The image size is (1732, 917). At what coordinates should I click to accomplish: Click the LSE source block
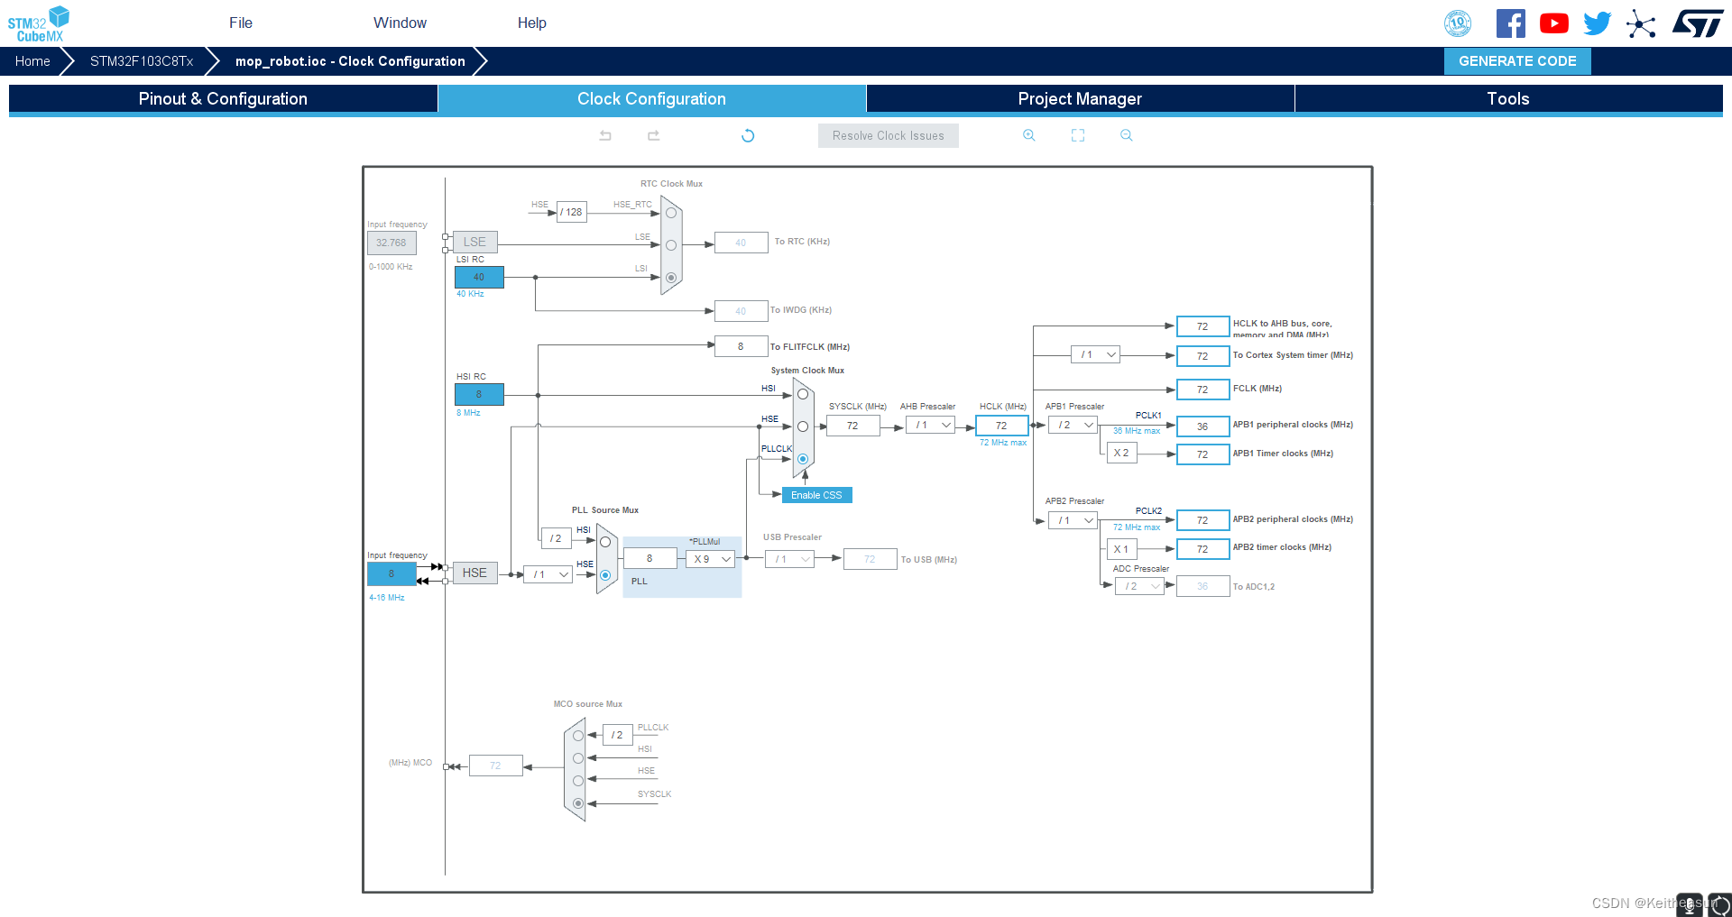tap(474, 242)
